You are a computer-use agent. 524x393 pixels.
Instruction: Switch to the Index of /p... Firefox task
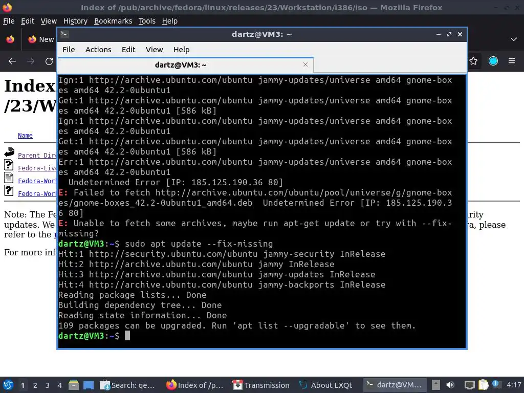pyautogui.click(x=194, y=385)
